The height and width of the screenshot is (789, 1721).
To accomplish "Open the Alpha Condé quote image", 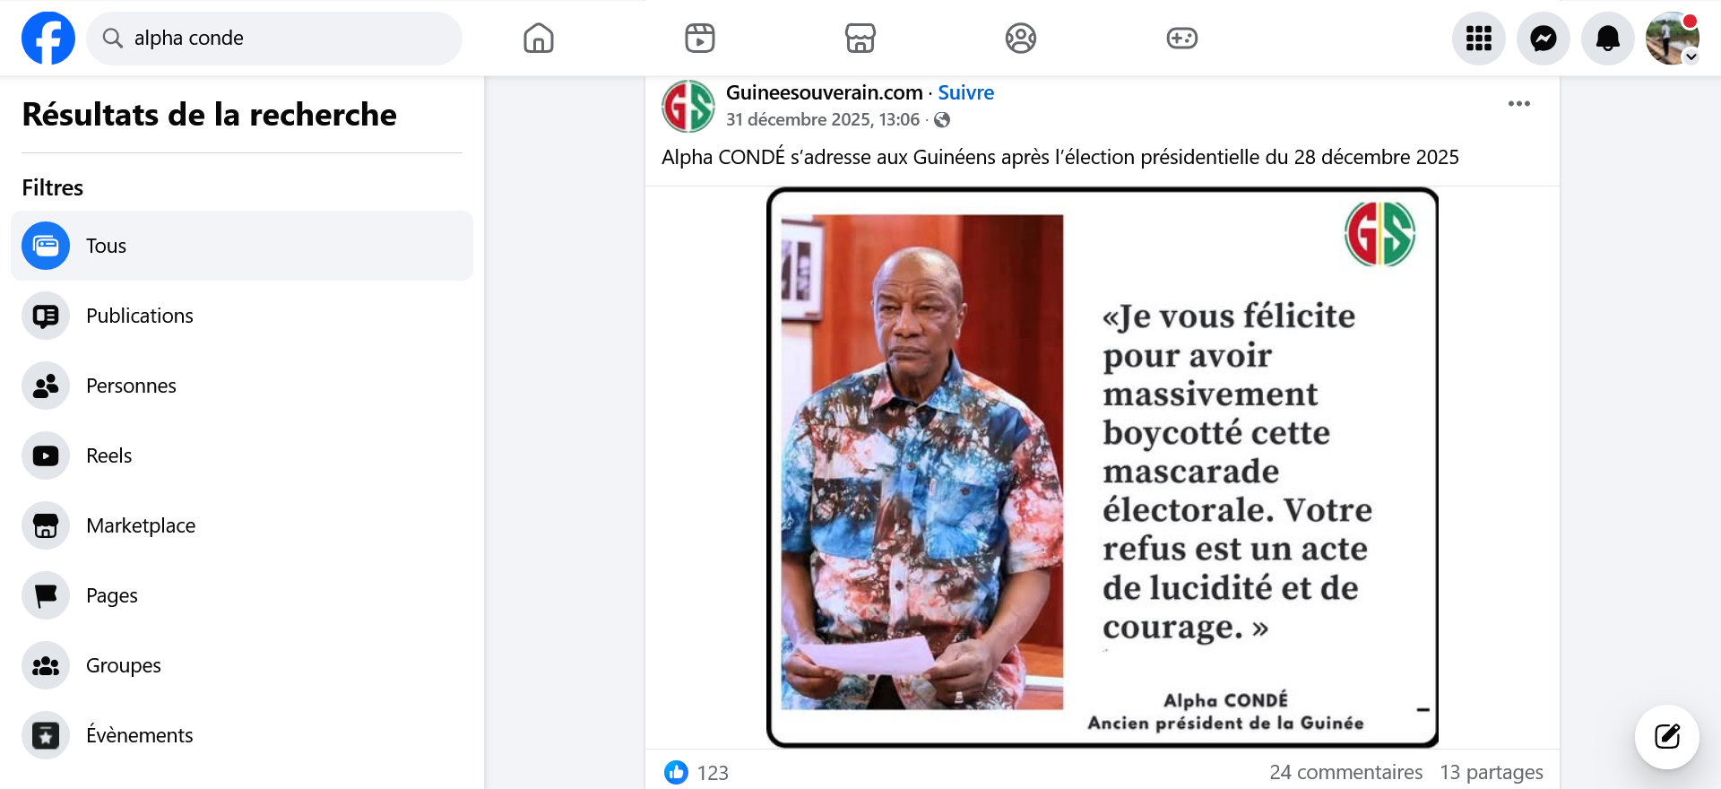I will click(1103, 467).
